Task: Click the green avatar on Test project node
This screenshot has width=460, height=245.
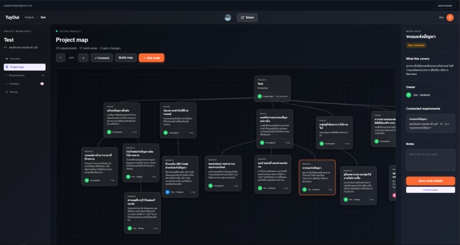Action: pos(260,97)
